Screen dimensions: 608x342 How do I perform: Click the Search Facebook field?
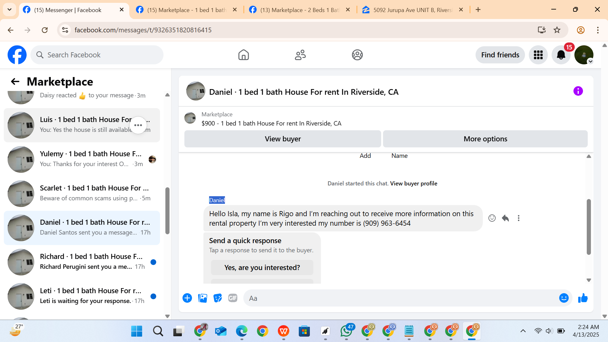coord(97,55)
